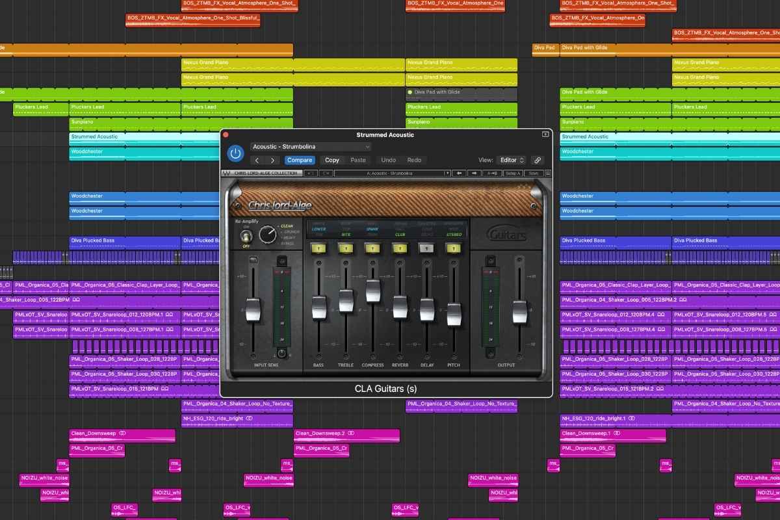This screenshot has width=780, height=520.
Task: Click the small mute button under Compress fader
Action: point(372,357)
